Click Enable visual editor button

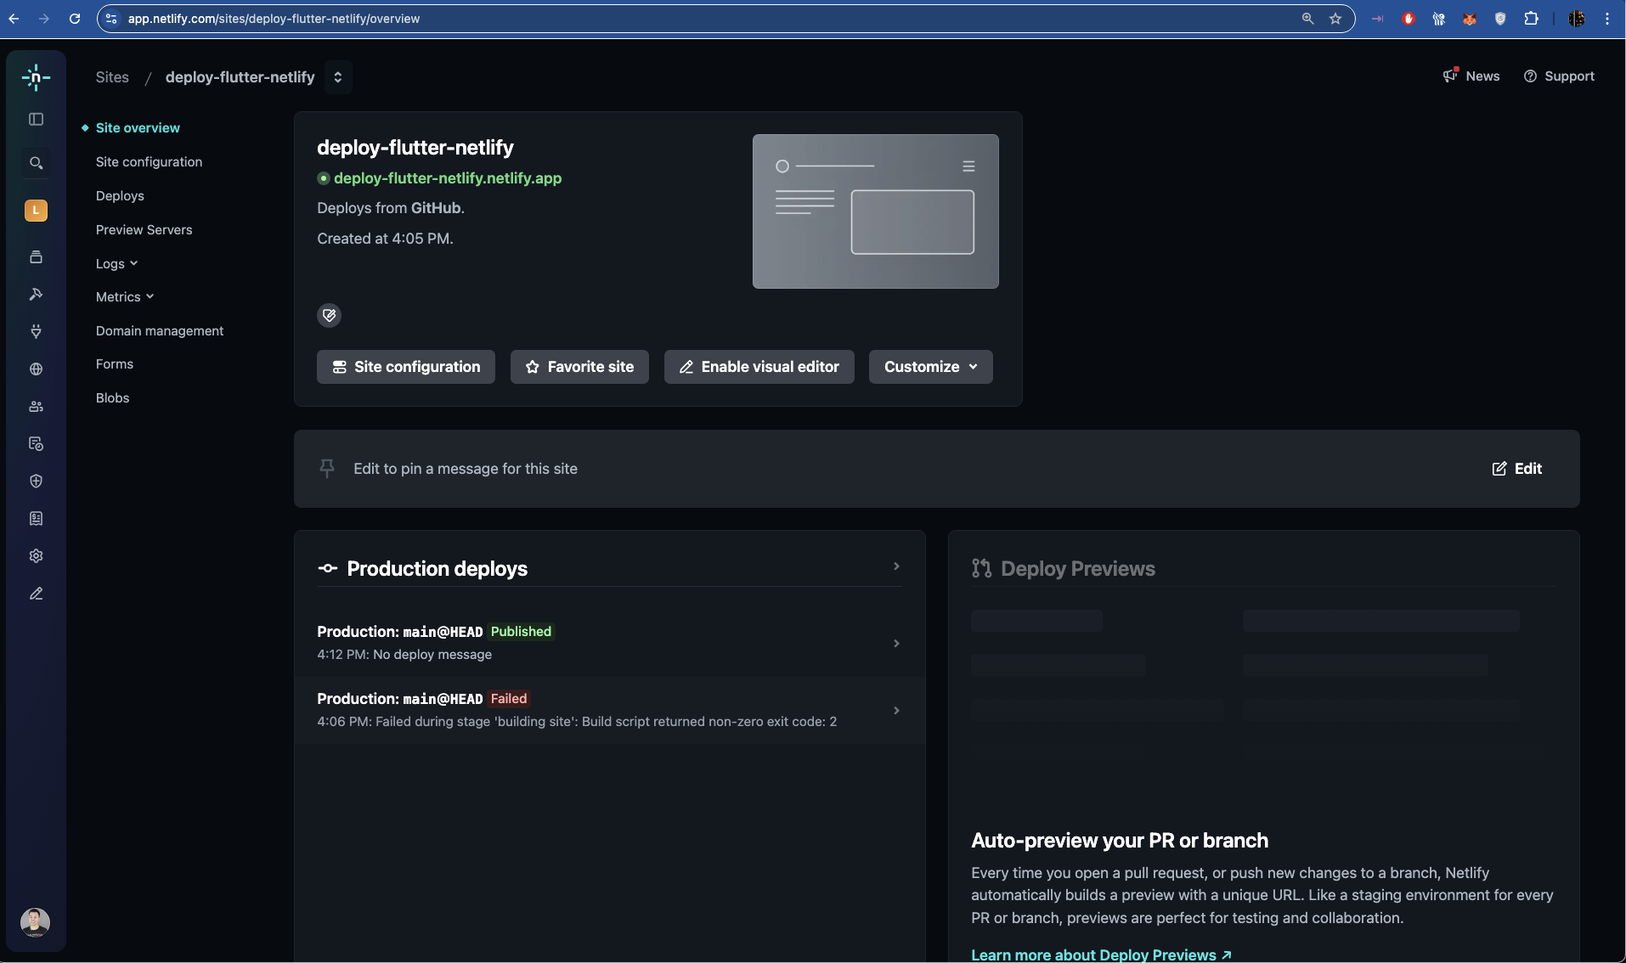(x=759, y=367)
